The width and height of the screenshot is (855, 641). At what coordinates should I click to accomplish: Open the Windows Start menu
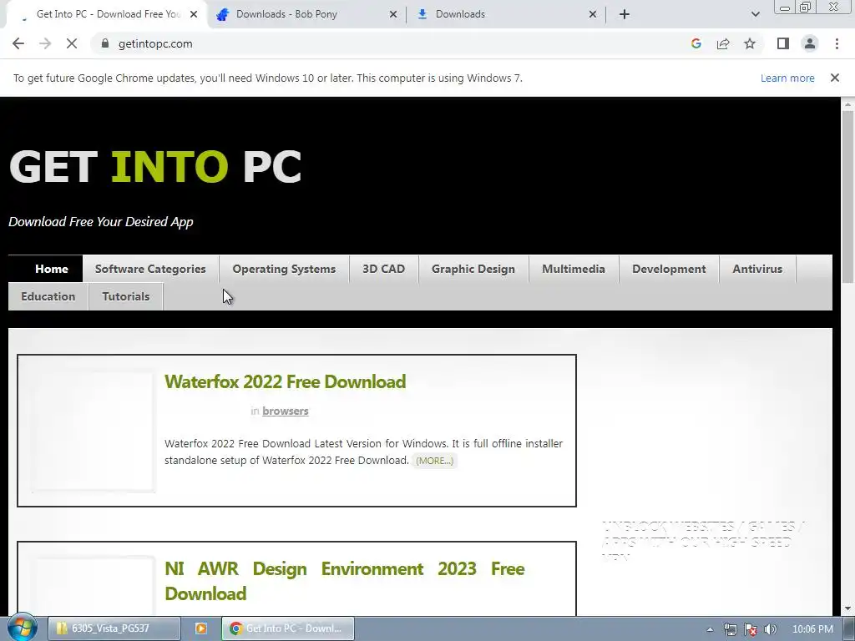pyautogui.click(x=22, y=628)
